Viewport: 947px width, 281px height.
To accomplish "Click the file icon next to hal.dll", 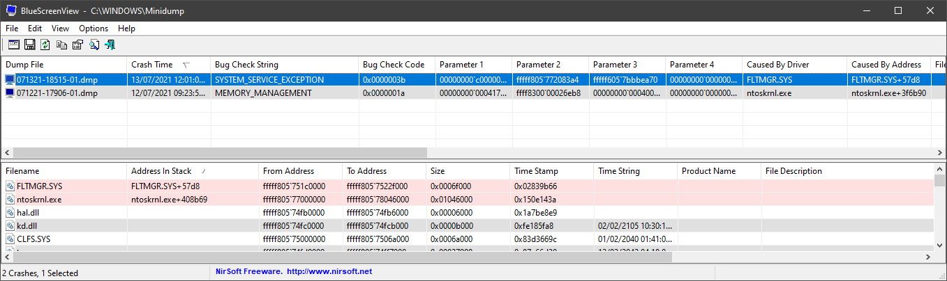I will point(10,212).
